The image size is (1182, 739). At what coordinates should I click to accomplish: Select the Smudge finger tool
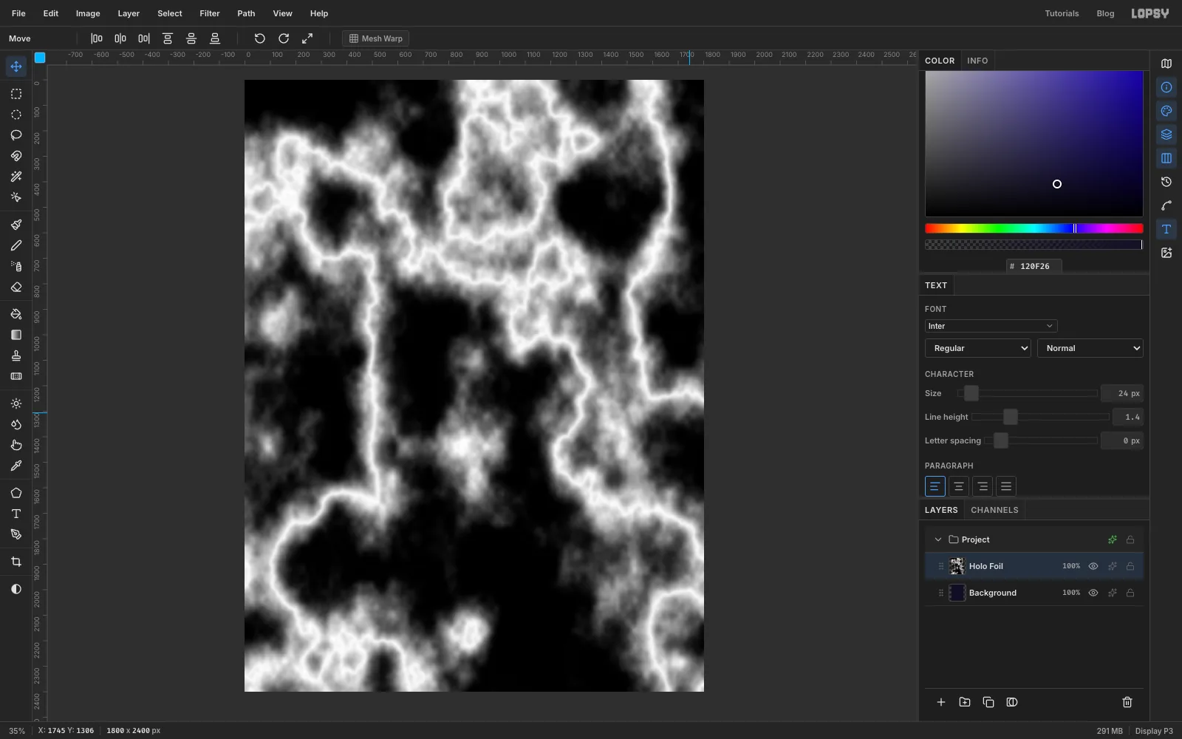click(16, 445)
